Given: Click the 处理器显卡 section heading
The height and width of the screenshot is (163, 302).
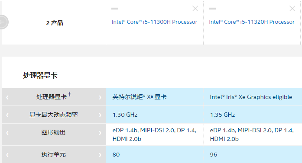Looking at the screenshot, I should 40,75.
